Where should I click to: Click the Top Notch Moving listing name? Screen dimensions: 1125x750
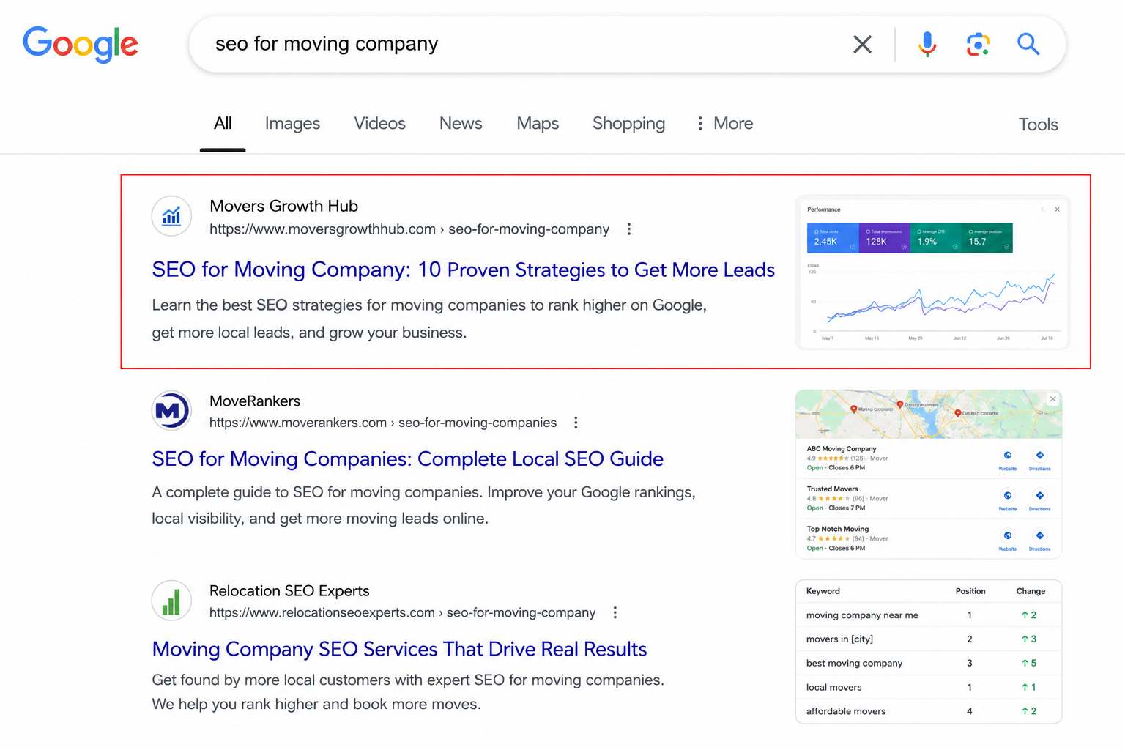pos(837,529)
